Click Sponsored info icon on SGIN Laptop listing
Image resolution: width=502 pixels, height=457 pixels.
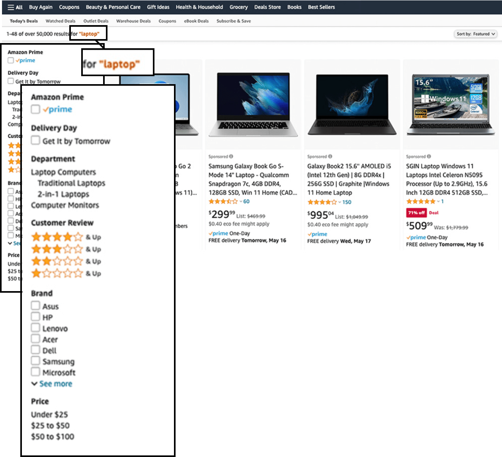[x=429, y=157]
